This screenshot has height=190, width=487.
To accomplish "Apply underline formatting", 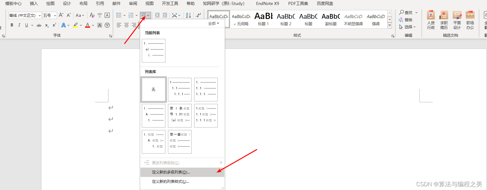I will [26, 25].
